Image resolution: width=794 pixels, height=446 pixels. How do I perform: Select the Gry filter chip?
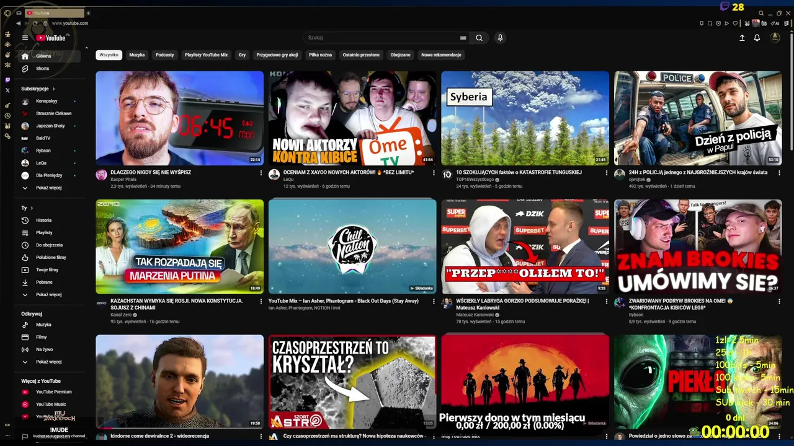(x=242, y=55)
